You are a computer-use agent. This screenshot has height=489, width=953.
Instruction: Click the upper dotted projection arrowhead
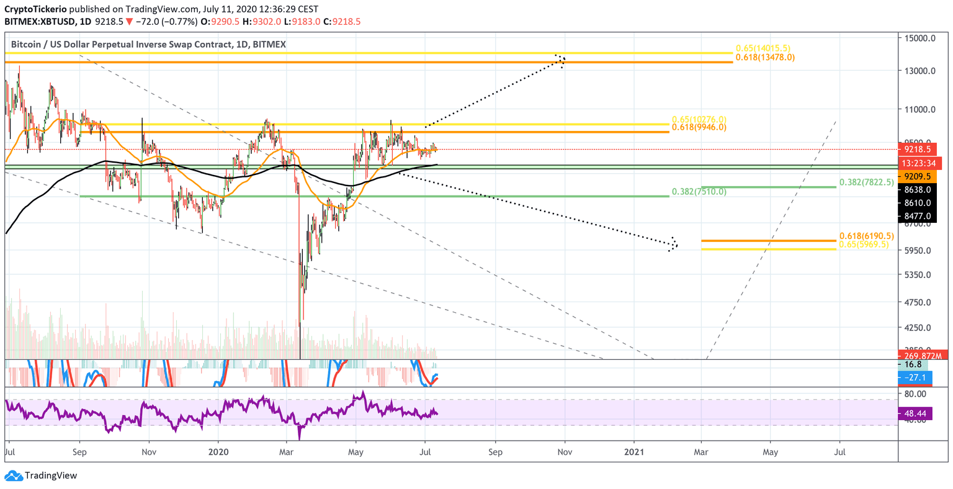(562, 60)
